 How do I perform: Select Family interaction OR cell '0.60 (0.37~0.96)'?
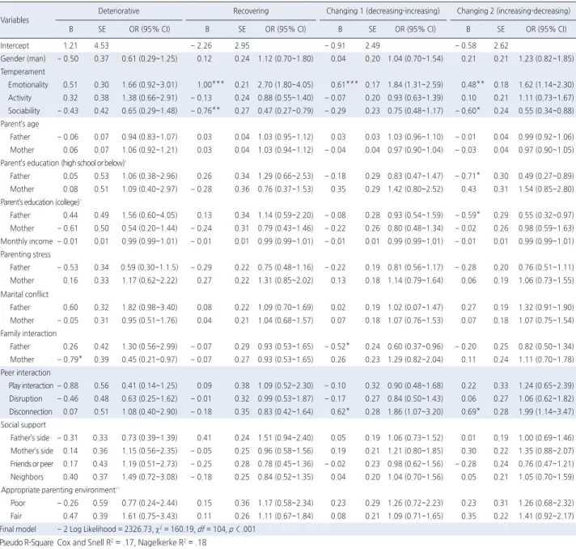416,347
